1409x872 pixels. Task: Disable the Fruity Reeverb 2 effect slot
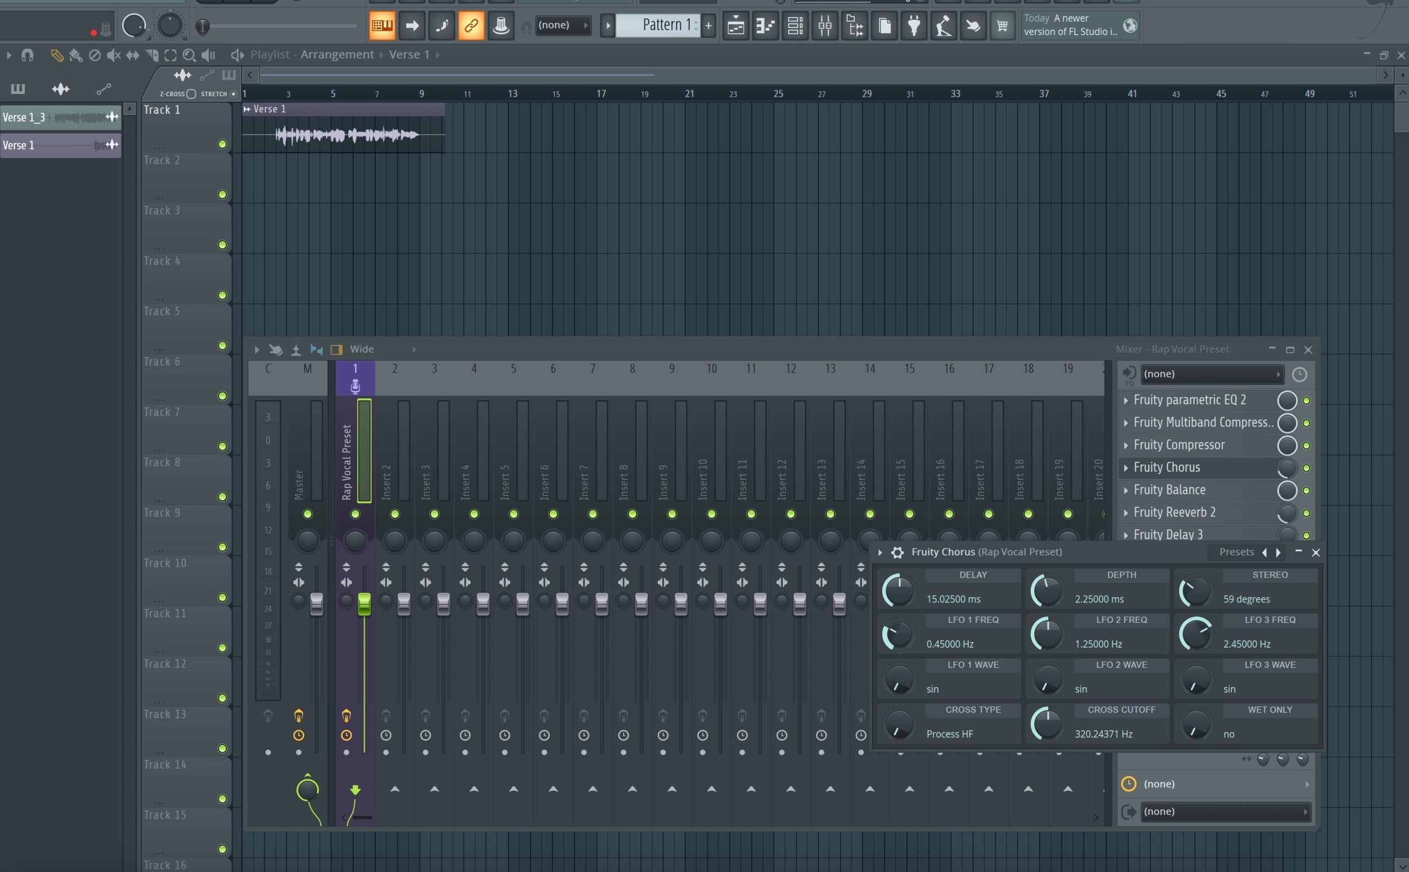tap(1306, 513)
